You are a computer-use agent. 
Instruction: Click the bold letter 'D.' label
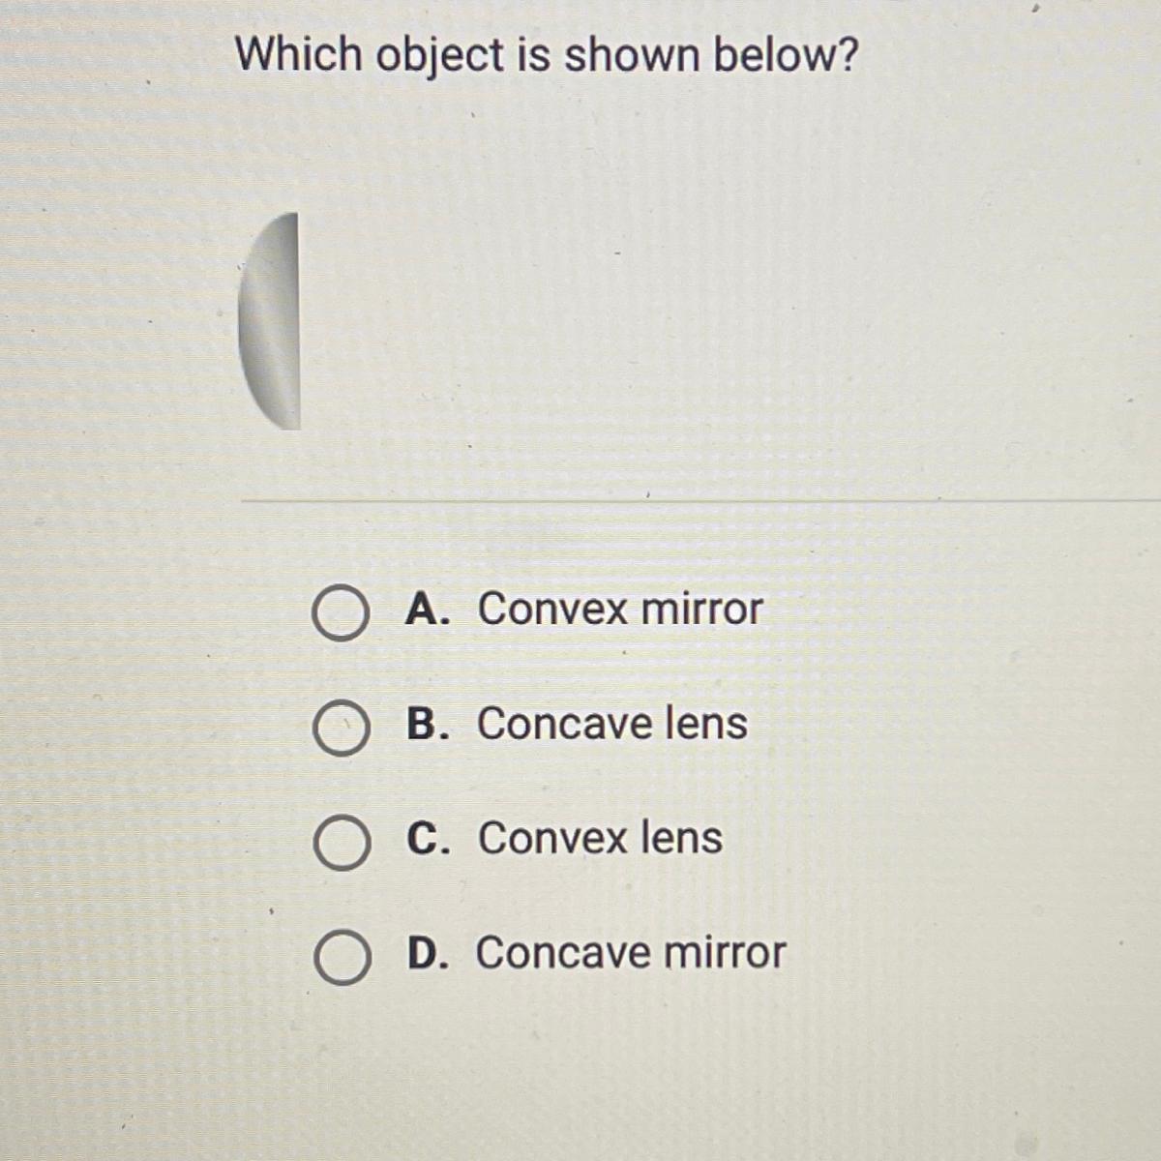click(432, 952)
